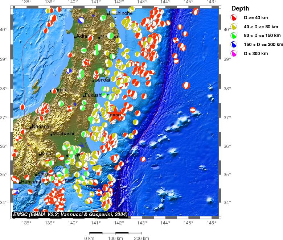Click the red beachball at the top-right map corner
This screenshot has height=240, width=283.
(196, 12)
